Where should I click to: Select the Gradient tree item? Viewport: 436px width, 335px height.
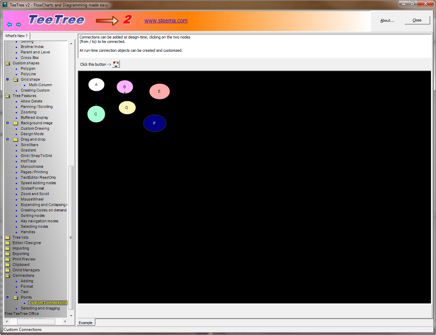coord(28,150)
